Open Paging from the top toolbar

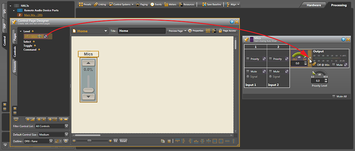click(142, 4)
